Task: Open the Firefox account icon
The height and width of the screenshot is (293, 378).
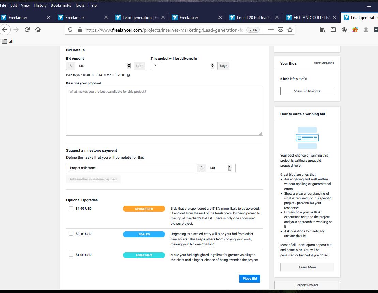Action: [344, 30]
